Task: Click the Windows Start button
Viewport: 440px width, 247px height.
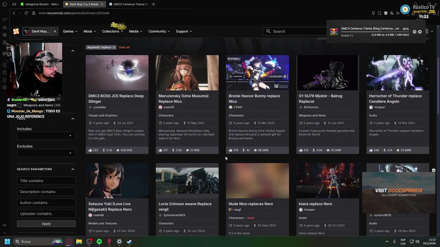Action: [x=7, y=242]
